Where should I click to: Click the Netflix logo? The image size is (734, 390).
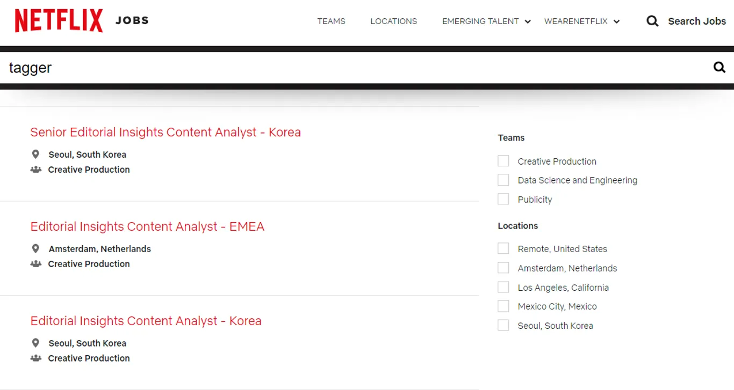pos(59,21)
